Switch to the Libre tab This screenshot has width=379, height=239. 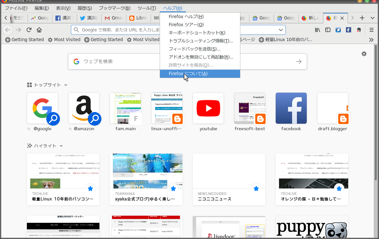click(x=138, y=18)
